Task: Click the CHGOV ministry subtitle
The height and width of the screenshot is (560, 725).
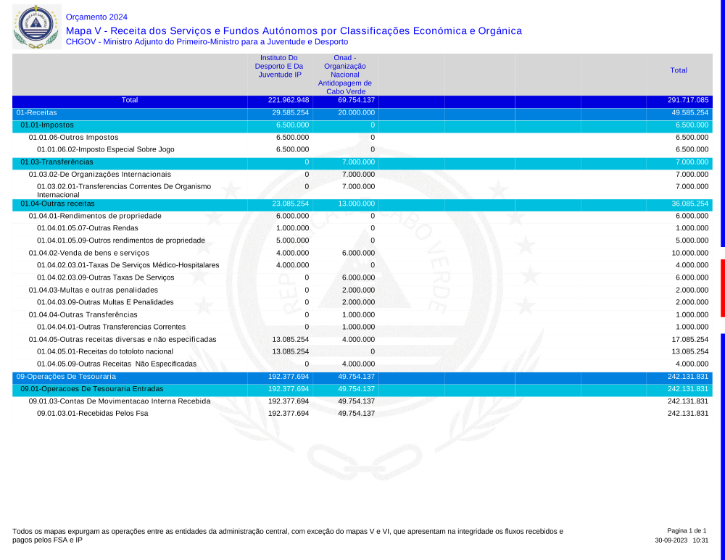Action: [x=207, y=42]
